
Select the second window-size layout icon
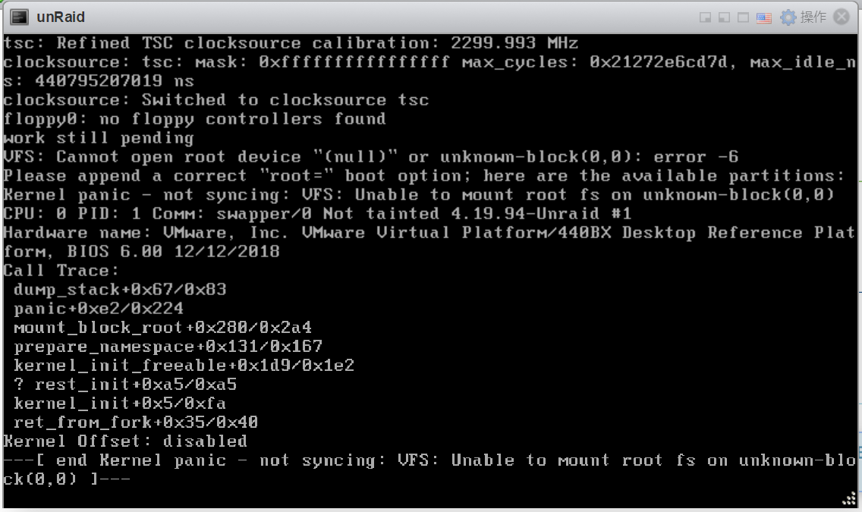[x=724, y=17]
